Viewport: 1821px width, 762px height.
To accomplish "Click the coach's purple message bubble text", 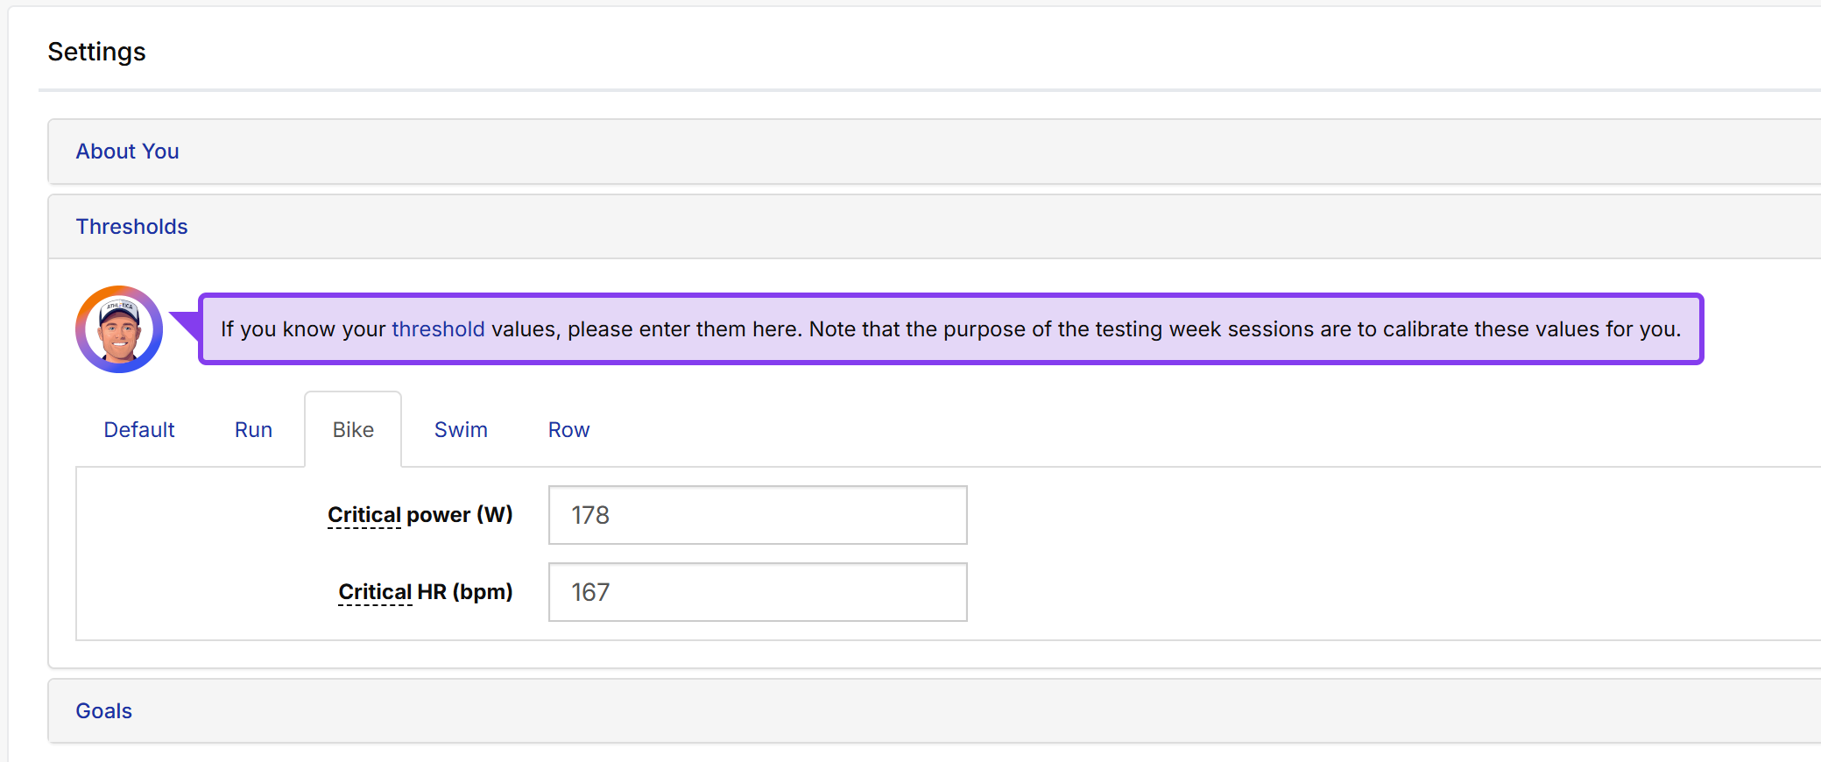I will (x=950, y=329).
